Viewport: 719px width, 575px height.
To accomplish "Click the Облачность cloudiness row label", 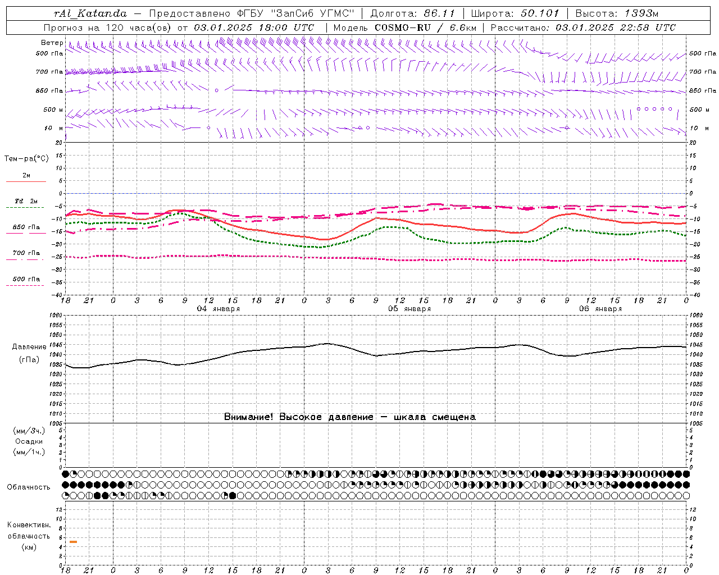I will (x=29, y=487).
